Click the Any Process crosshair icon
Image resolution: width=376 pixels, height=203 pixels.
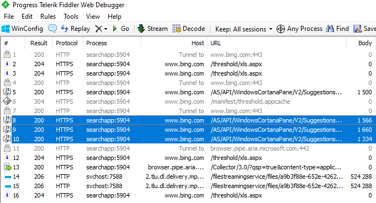click(280, 29)
